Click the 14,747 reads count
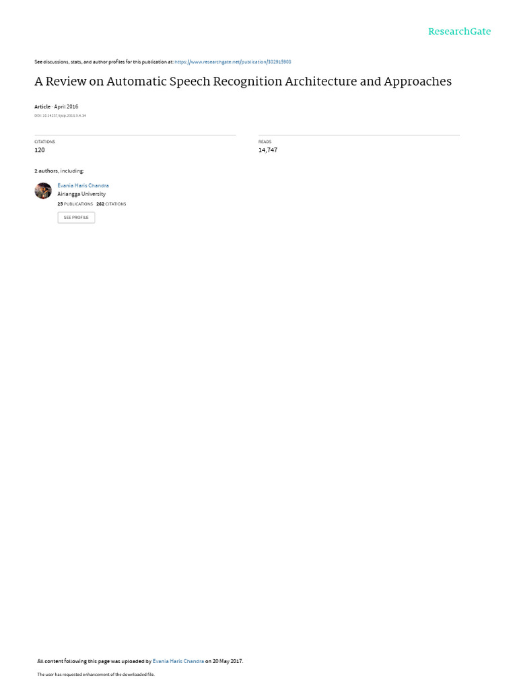Screen dimensions: 517x690 268,150
